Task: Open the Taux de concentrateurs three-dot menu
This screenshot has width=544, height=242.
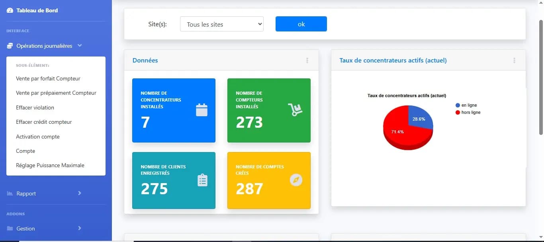Action: [x=514, y=60]
